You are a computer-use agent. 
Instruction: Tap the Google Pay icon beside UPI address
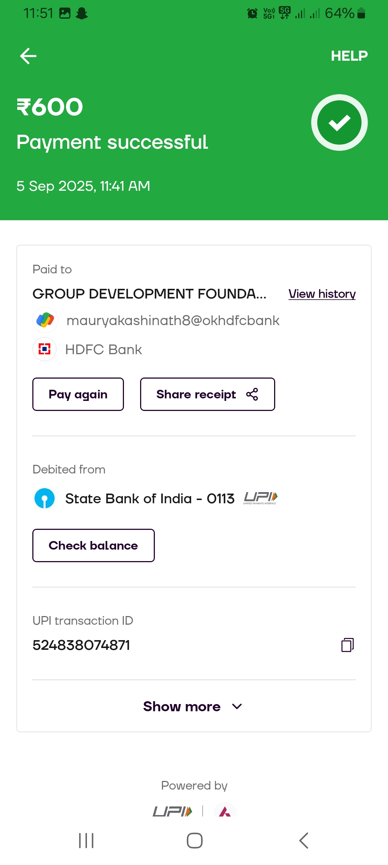(45, 320)
